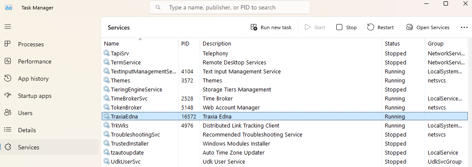This screenshot has height=167, width=472.
Task: Restart the selected service
Action: click(x=381, y=27)
